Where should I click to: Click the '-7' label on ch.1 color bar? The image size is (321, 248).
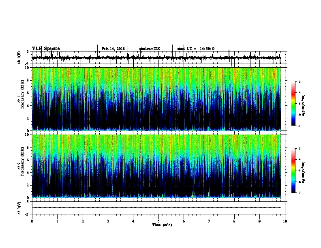coord(299,126)
